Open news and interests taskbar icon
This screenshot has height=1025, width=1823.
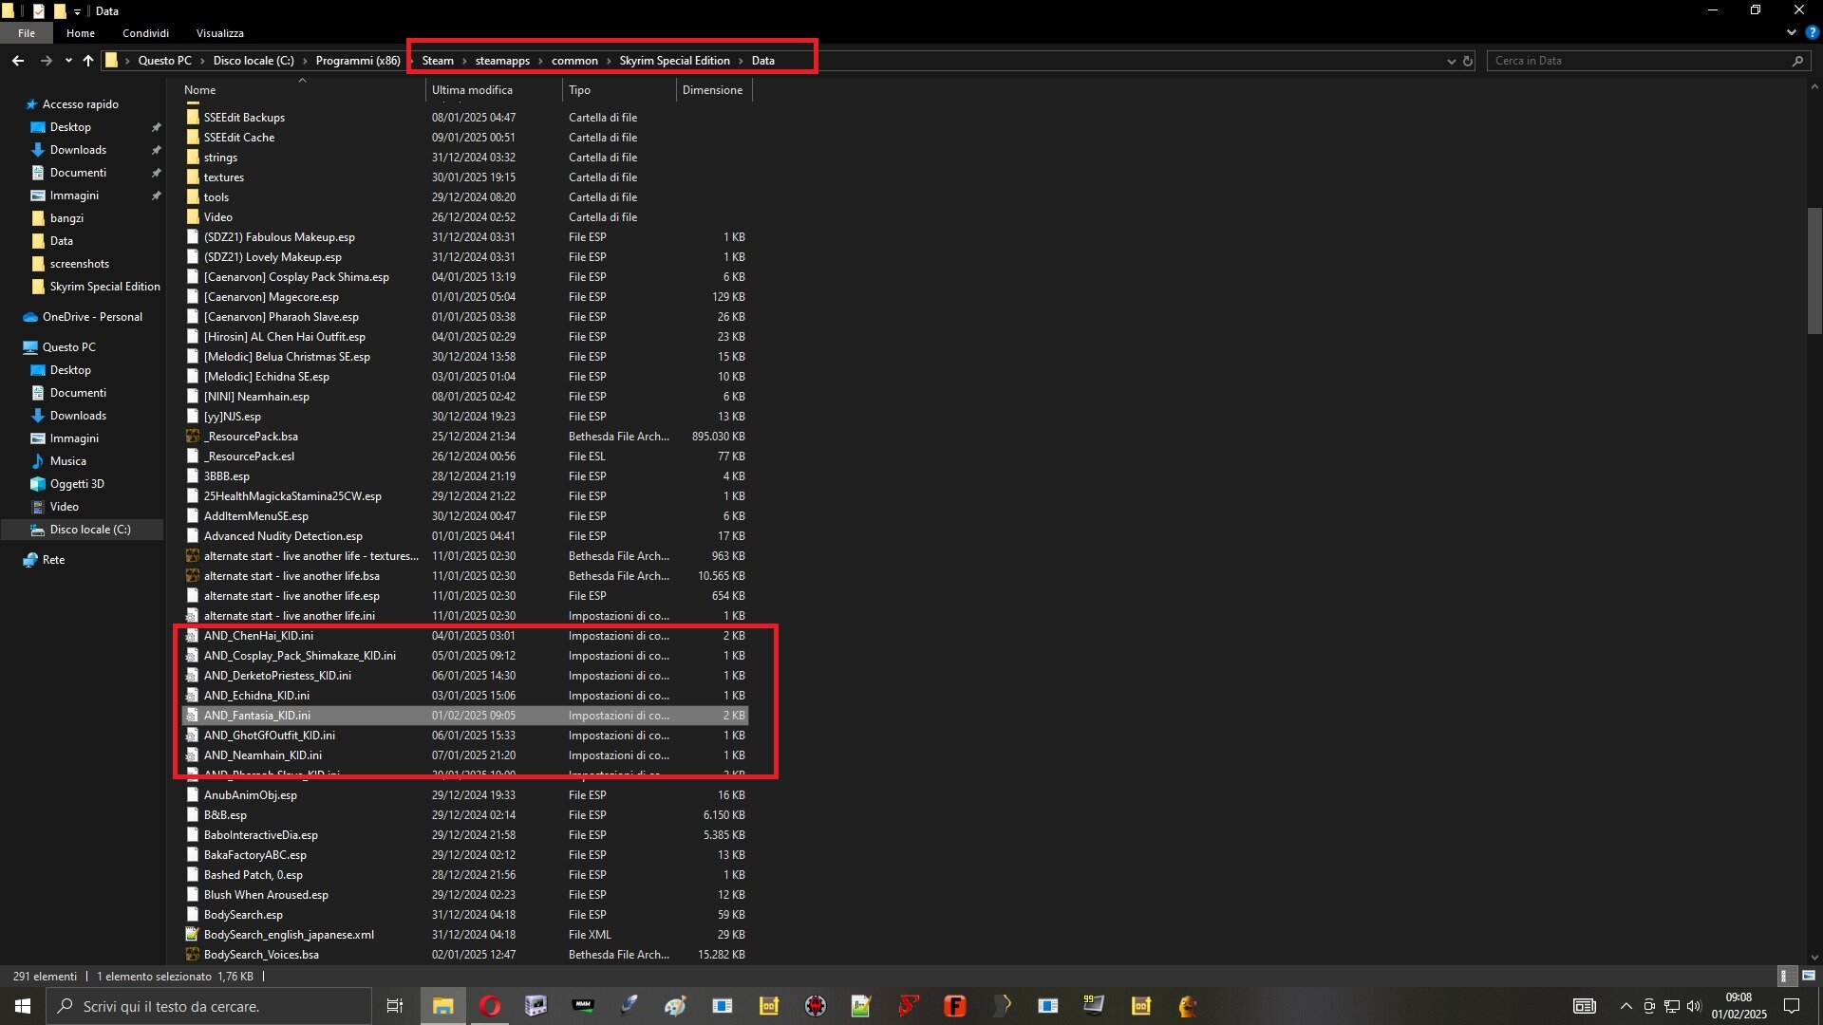pos(1585,1006)
